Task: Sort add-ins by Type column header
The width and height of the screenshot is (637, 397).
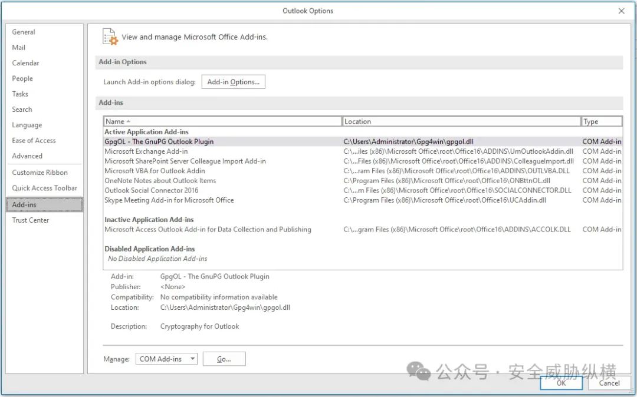Action: pyautogui.click(x=602, y=121)
